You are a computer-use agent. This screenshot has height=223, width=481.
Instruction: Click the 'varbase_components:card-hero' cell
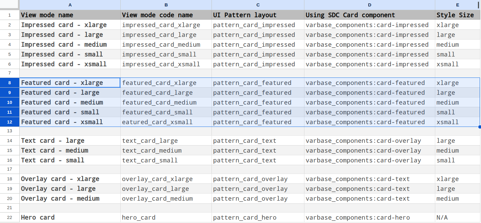point(369,218)
